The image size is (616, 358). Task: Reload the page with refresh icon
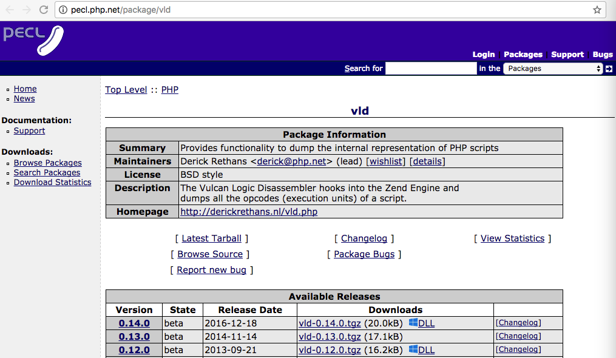point(44,10)
